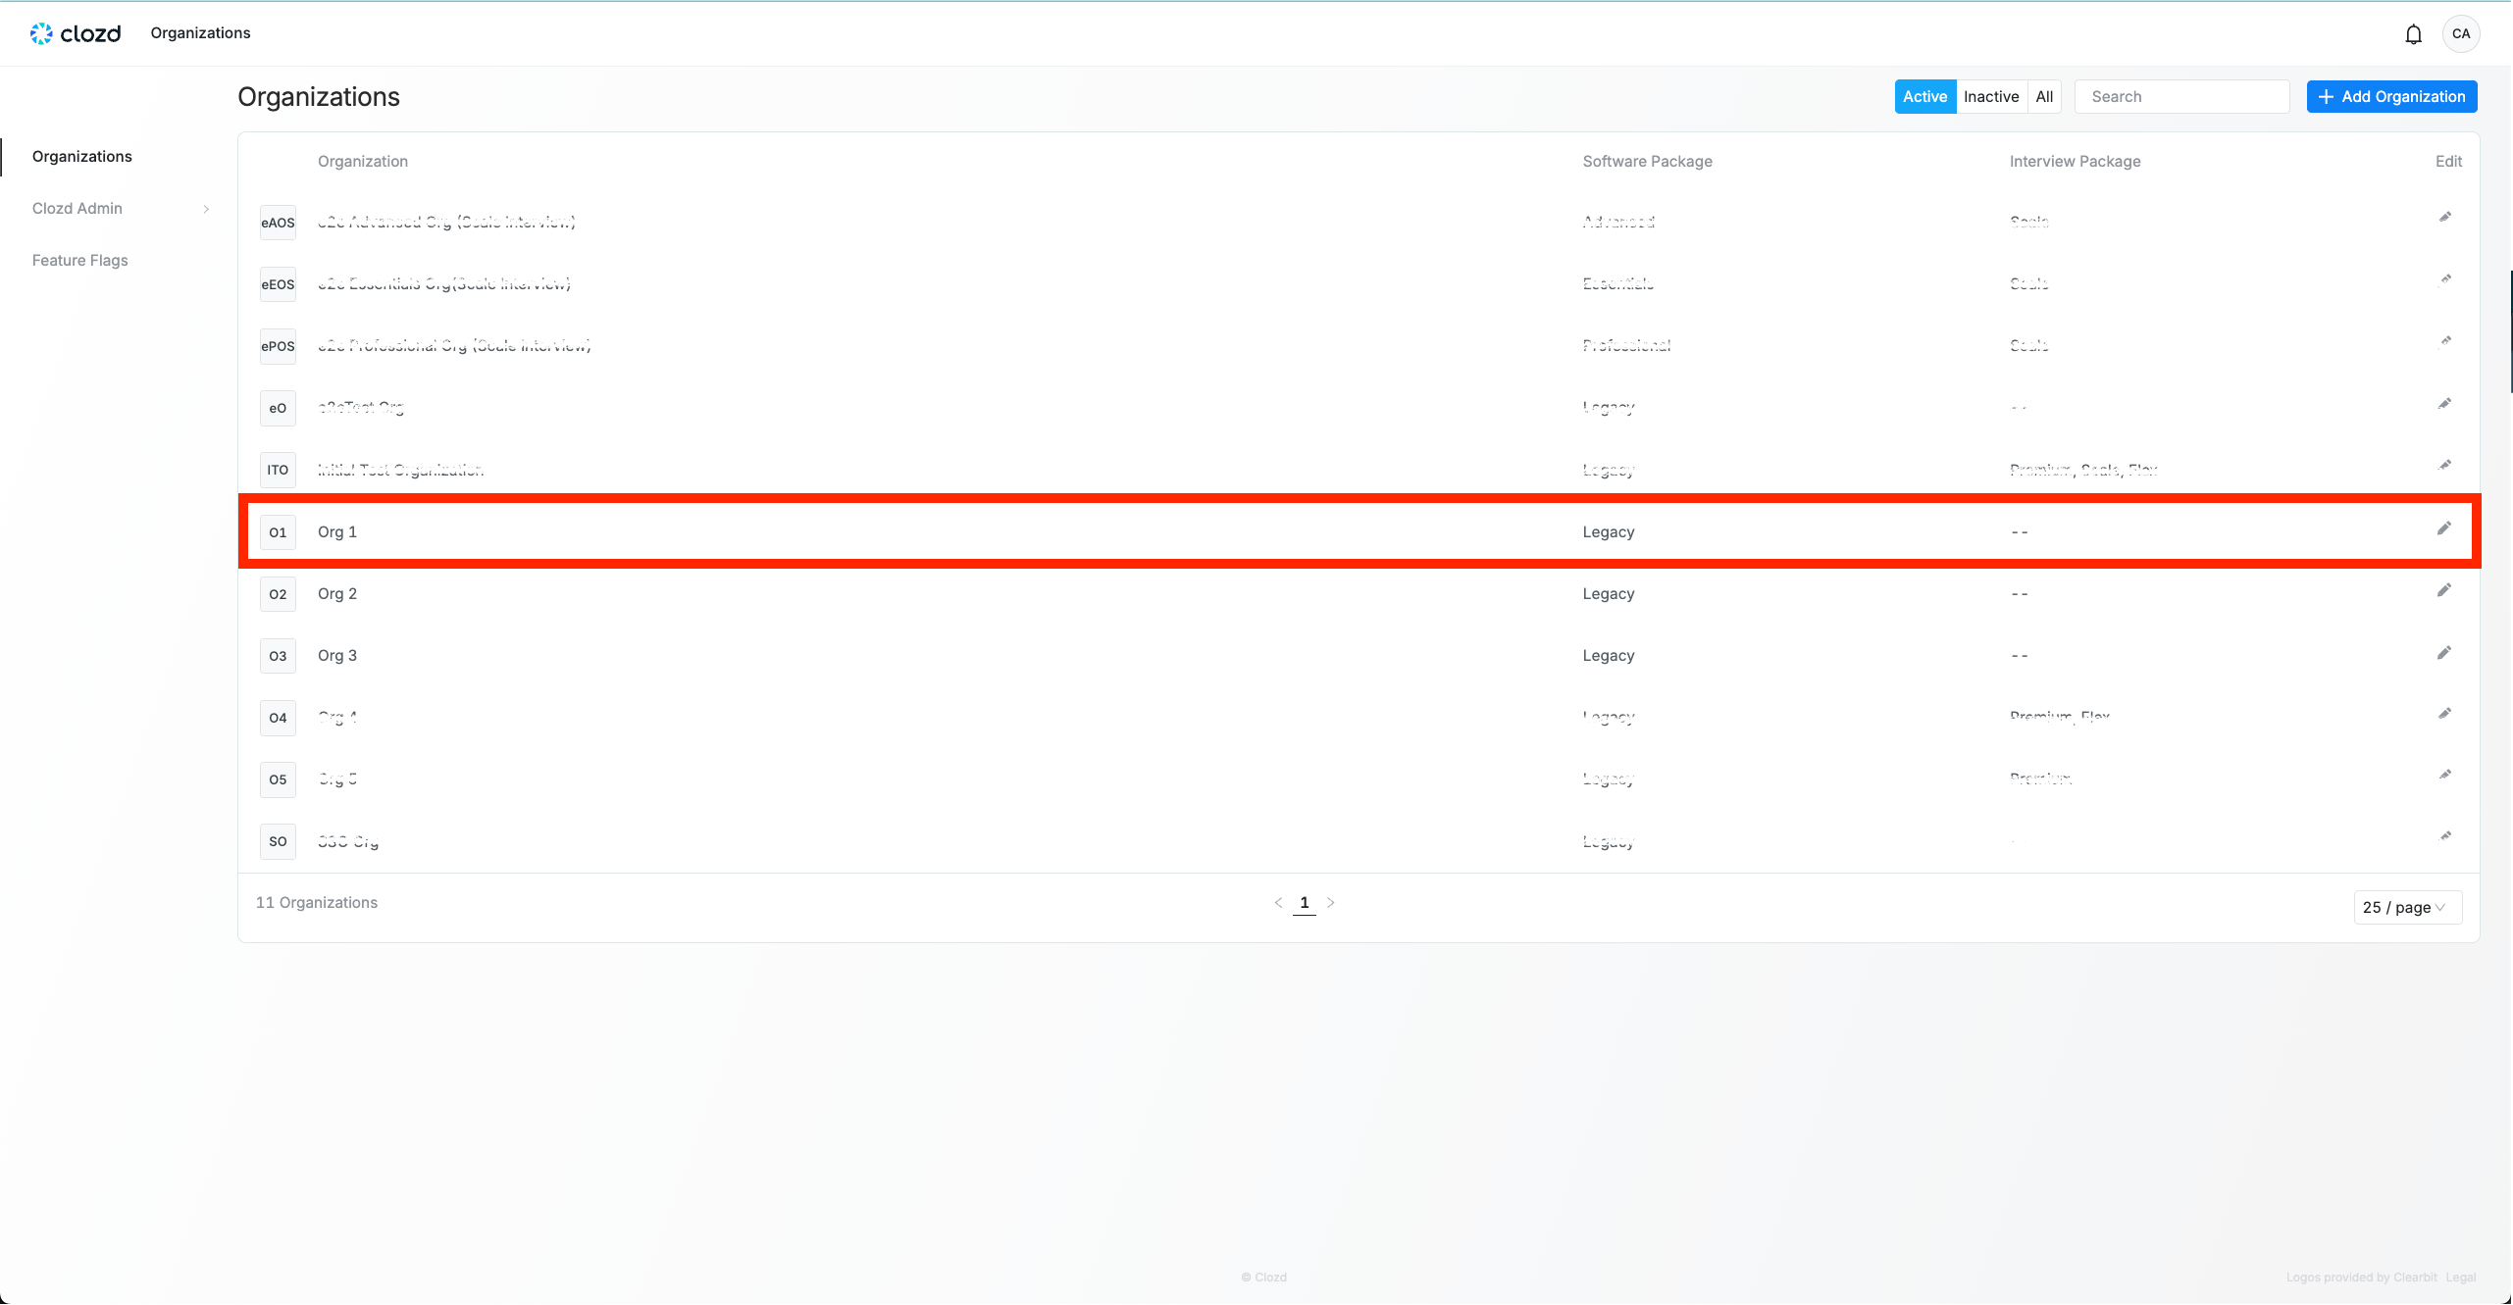Screen dimensions: 2513x1305
Task: Click the Add Organization button
Action: click(x=2391, y=96)
